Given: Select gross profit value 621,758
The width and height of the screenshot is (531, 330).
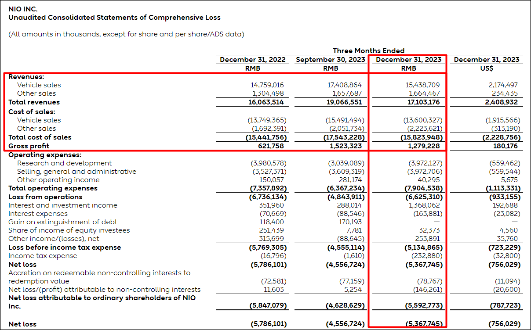Looking at the screenshot, I should point(271,146).
